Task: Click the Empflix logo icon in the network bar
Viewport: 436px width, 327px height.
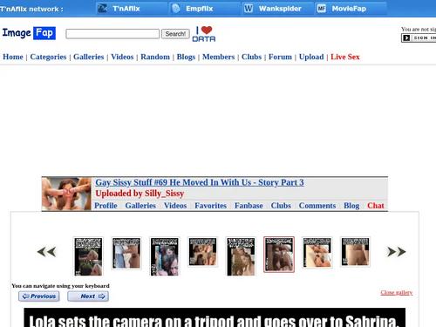Action: pyautogui.click(x=176, y=9)
